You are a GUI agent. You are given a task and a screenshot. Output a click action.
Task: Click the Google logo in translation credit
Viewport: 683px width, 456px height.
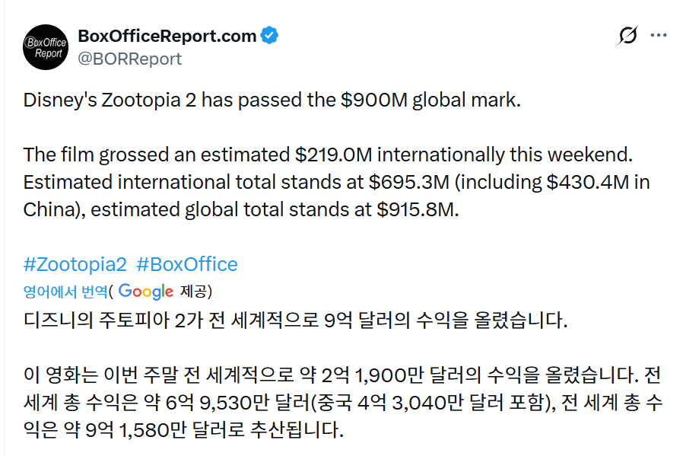tap(146, 291)
